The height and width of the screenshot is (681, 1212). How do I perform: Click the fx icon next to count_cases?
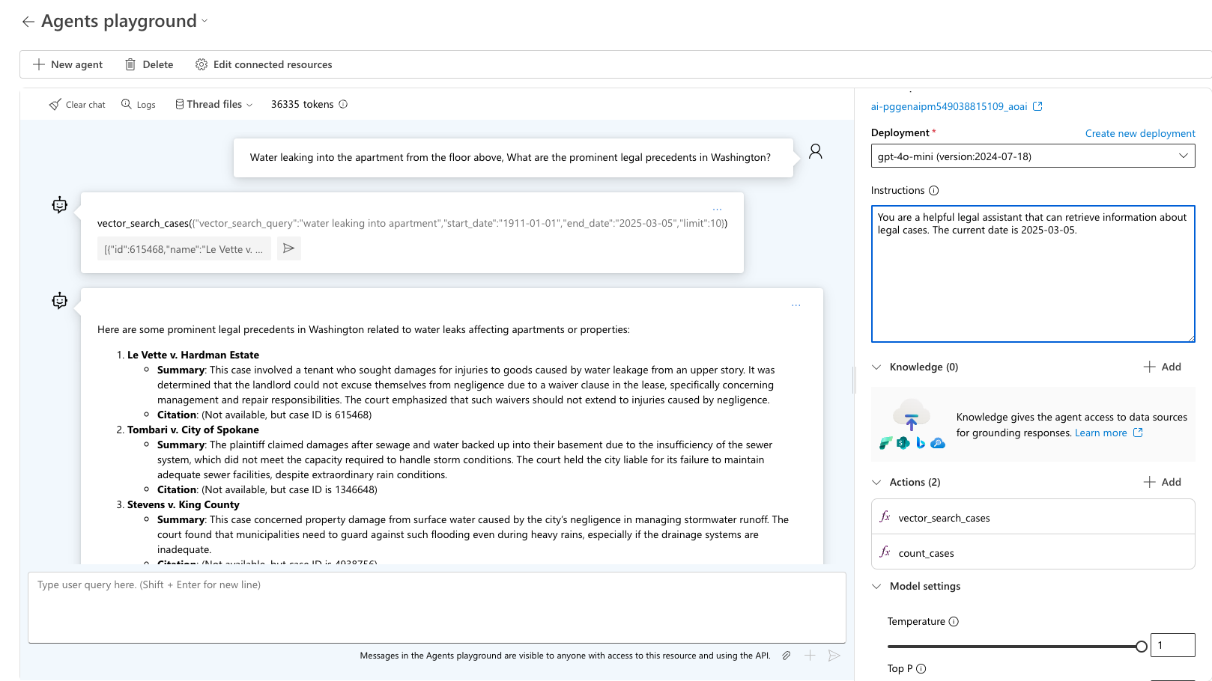pyautogui.click(x=886, y=552)
